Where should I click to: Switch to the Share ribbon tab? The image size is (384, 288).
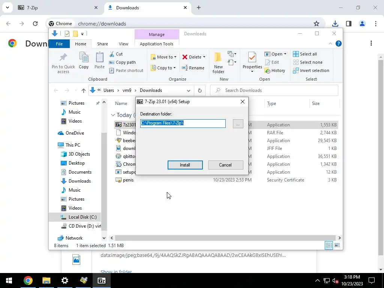click(x=102, y=44)
